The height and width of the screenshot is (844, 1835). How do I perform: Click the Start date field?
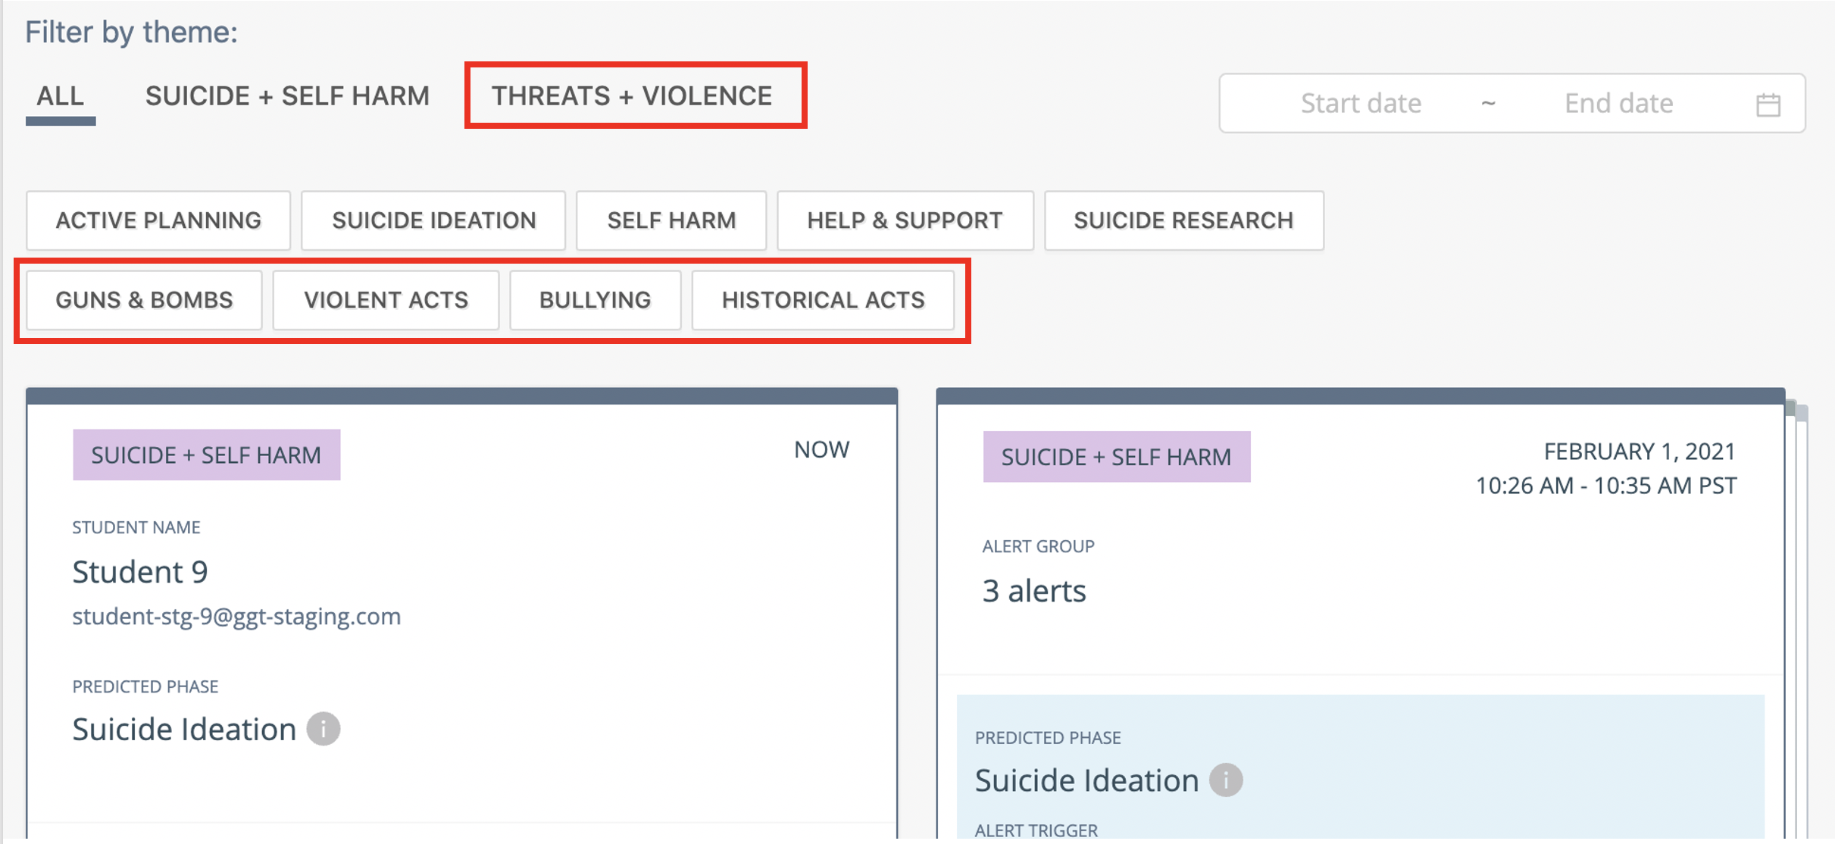click(1360, 103)
